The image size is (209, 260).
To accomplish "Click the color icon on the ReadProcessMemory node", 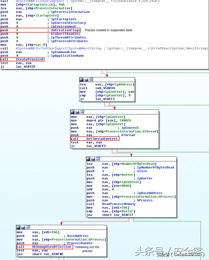I will coord(89,159).
